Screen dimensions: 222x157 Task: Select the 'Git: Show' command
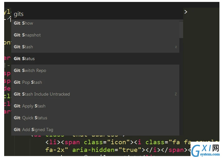click(x=95, y=23)
